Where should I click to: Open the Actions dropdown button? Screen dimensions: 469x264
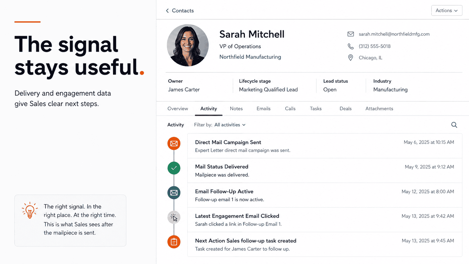pyautogui.click(x=447, y=10)
